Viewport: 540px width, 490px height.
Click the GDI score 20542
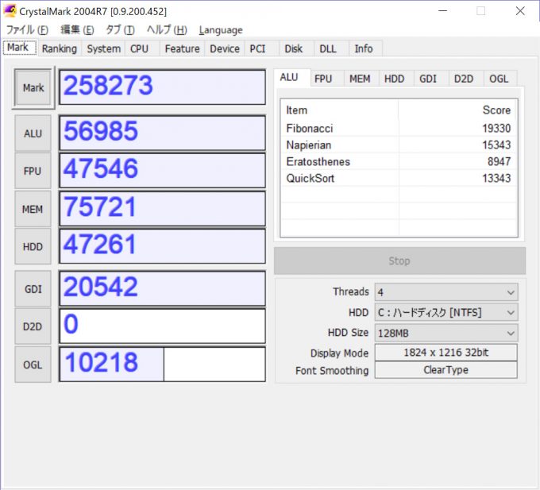click(163, 288)
